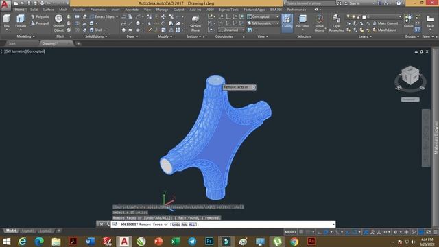Viewport: 439px width, 247px height.
Task: Switch to the Solid ribbon tab
Action: [x=34, y=10]
